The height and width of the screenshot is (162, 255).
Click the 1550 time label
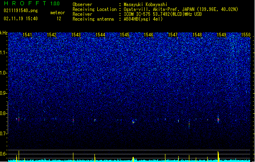[x=246, y=35]
